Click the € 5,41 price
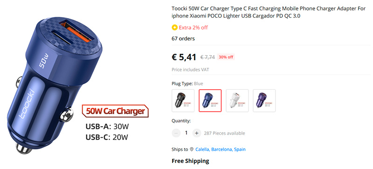This screenshot has height=169, width=373. pos(184,57)
